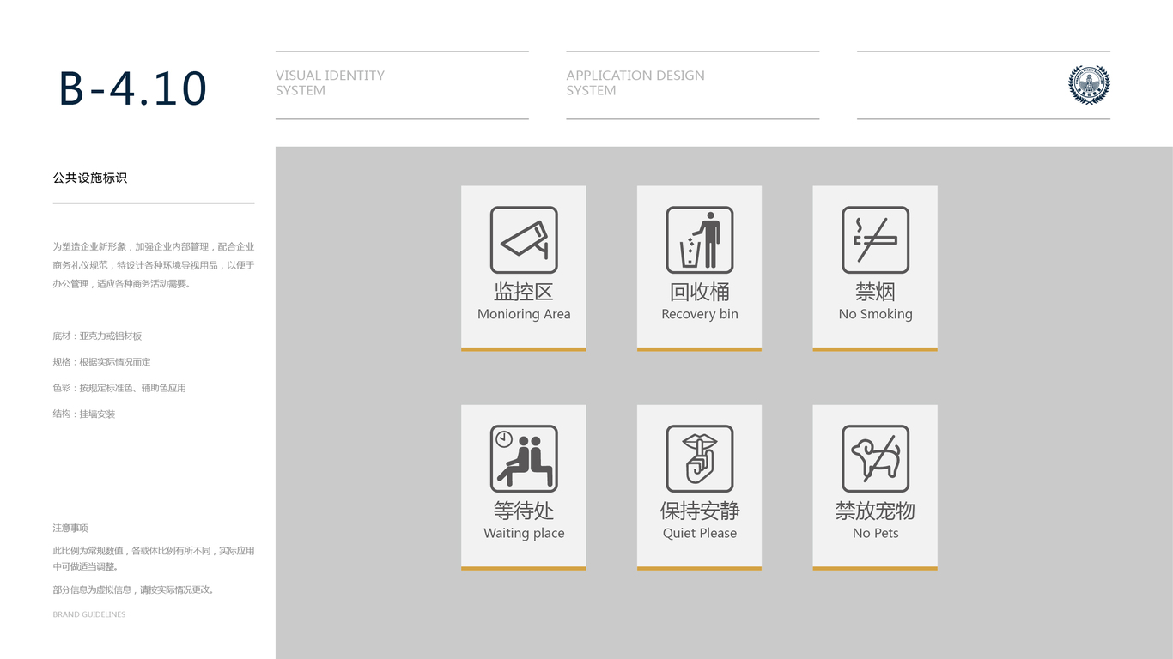This screenshot has height=659, width=1173.
Task: Click the 'VISUAL IDENTITY SYSTEM' header text
Action: [330, 83]
